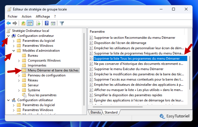Collapse the Modèles d'administration node
This screenshot has height=127, width=198.
[x=14, y=51]
